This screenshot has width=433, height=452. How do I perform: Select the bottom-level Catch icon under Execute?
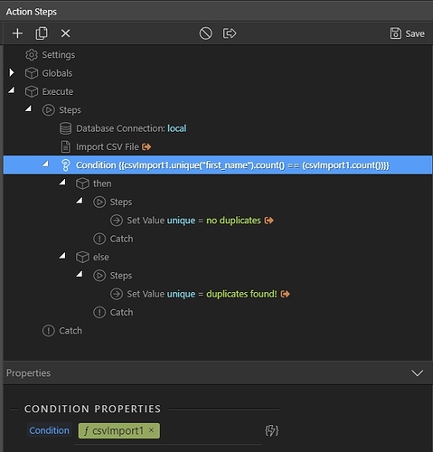(49, 331)
